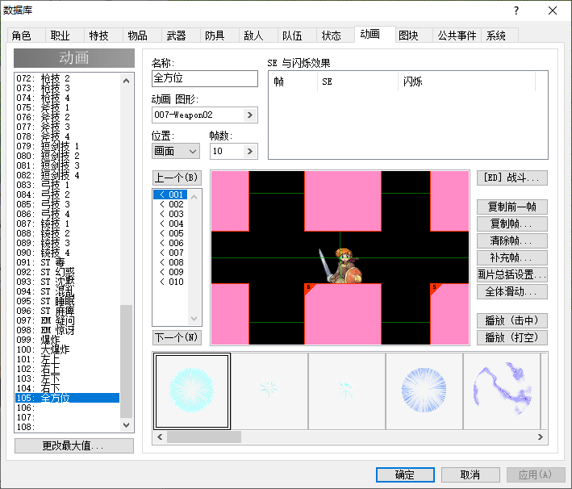Expand the 位置 dropdown showing 画面
This screenshot has width=572, height=489.
coord(175,151)
